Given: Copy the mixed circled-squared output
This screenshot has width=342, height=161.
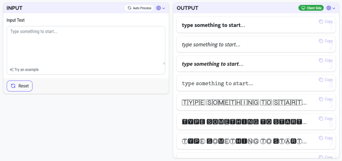Looking at the screenshot, I should pyautogui.click(x=326, y=138).
